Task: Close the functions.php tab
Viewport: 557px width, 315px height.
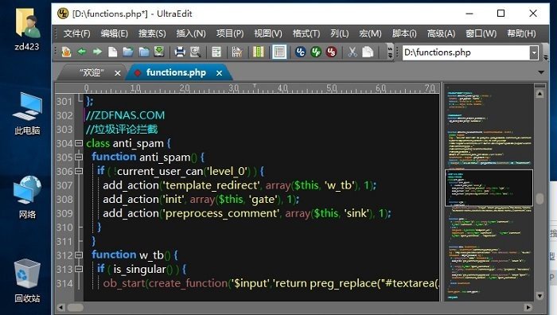Action: tap(219, 73)
